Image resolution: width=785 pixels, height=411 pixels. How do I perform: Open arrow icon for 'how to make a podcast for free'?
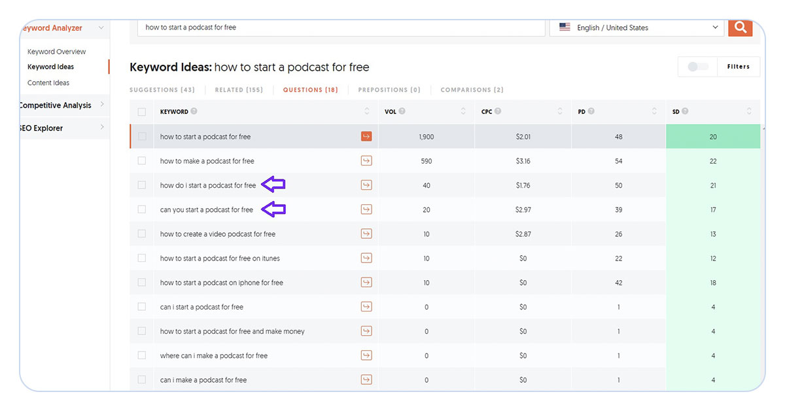click(x=366, y=160)
